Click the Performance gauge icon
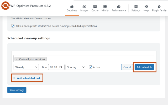The image size is (168, 105). [x=119, y=7]
